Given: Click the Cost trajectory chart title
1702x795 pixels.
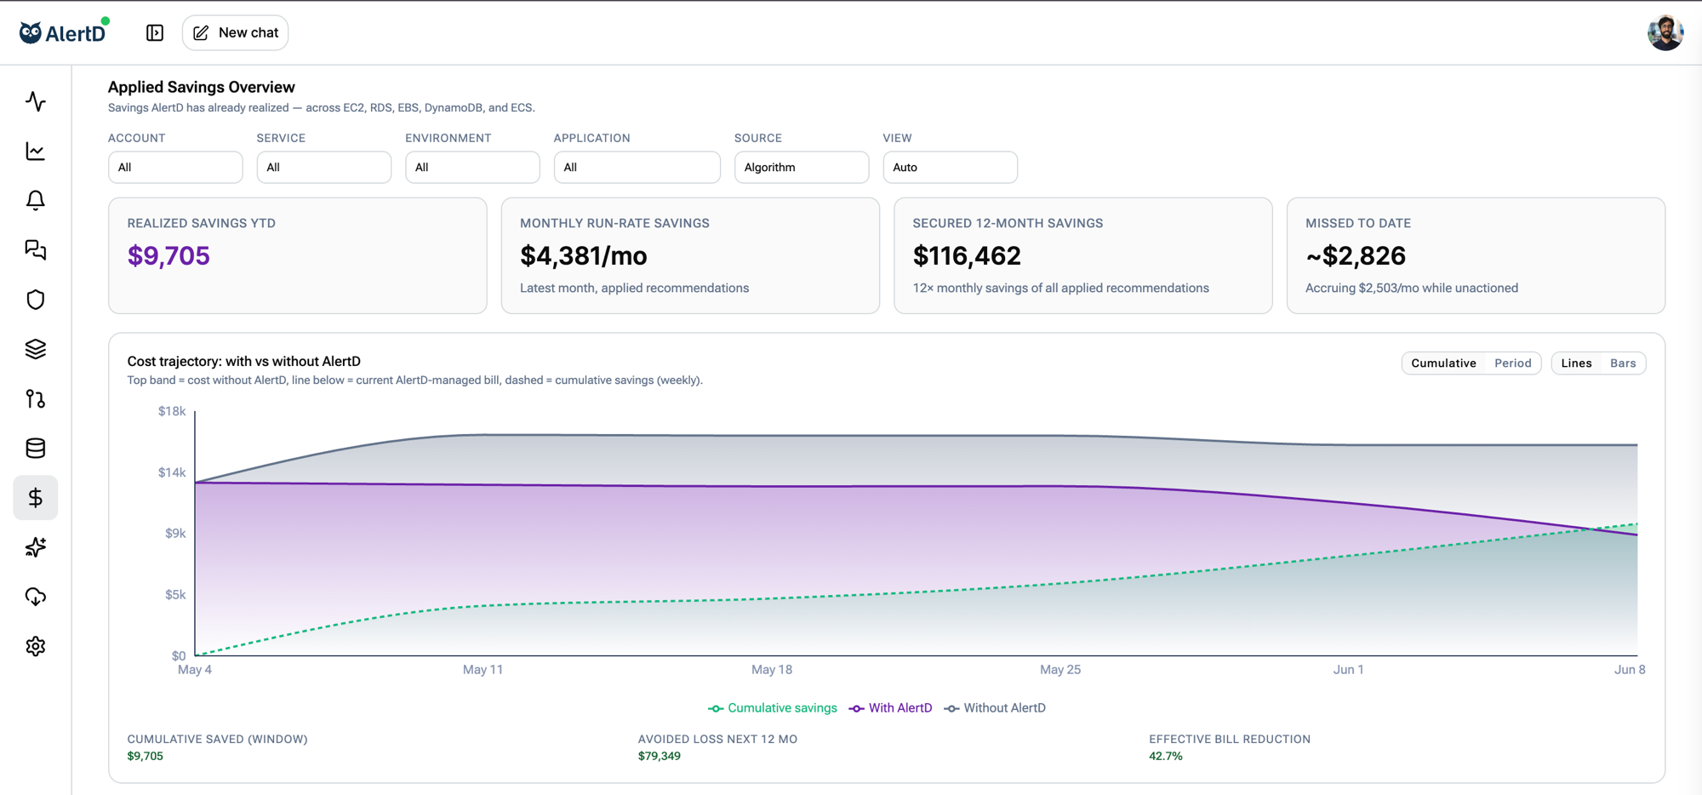Looking at the screenshot, I should click(244, 361).
